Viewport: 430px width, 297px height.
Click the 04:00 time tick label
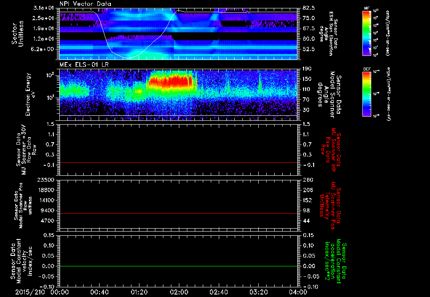(x=298, y=292)
